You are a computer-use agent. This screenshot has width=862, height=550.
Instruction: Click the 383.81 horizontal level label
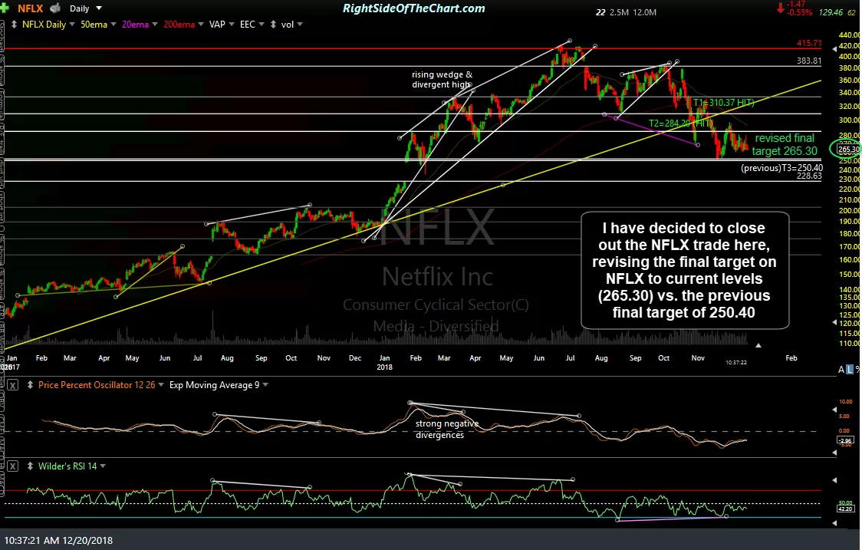pos(809,61)
